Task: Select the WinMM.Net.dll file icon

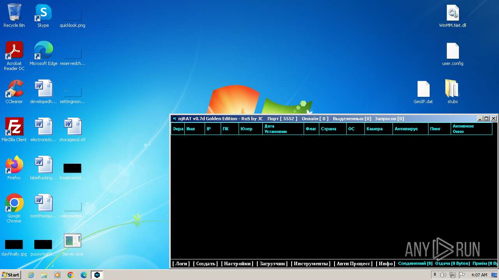Action: (x=453, y=16)
